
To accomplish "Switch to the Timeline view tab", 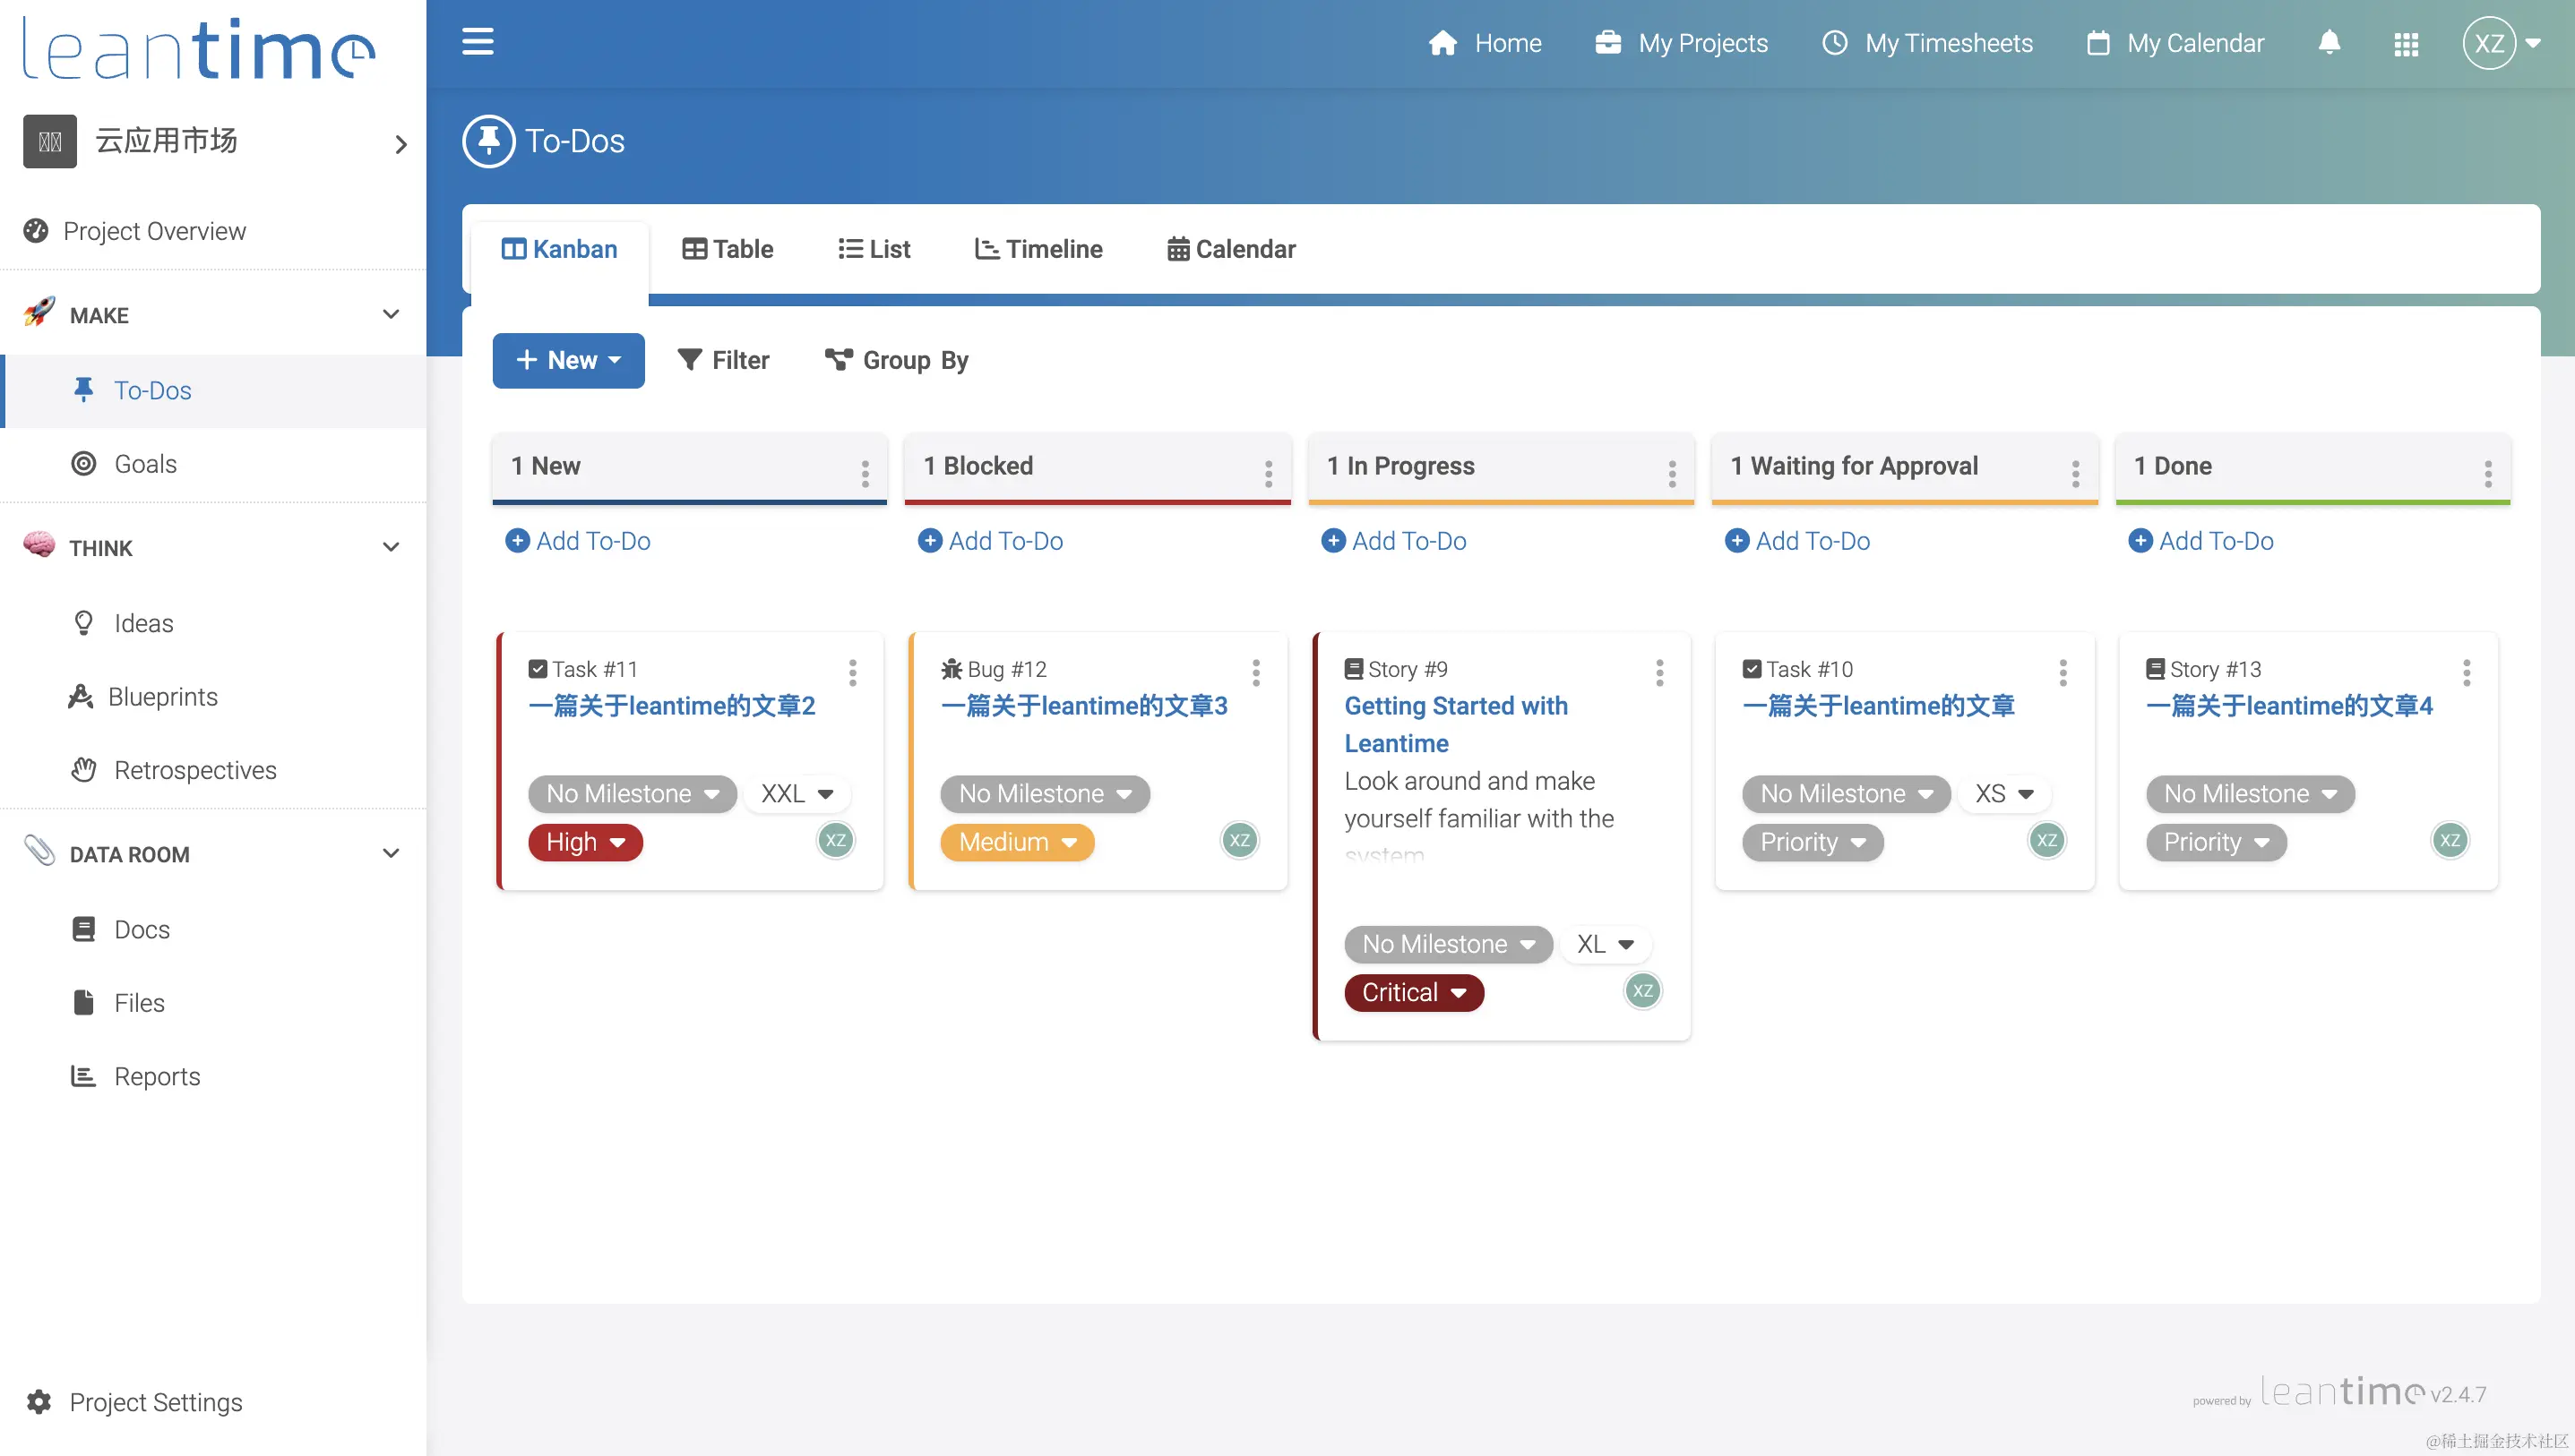I will click(1038, 249).
